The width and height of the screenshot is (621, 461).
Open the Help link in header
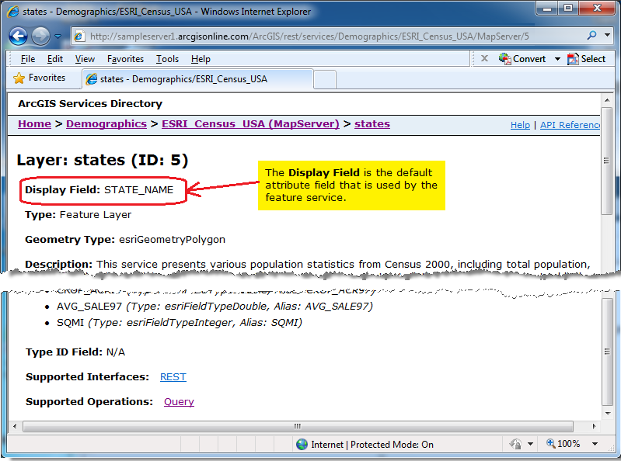click(520, 125)
